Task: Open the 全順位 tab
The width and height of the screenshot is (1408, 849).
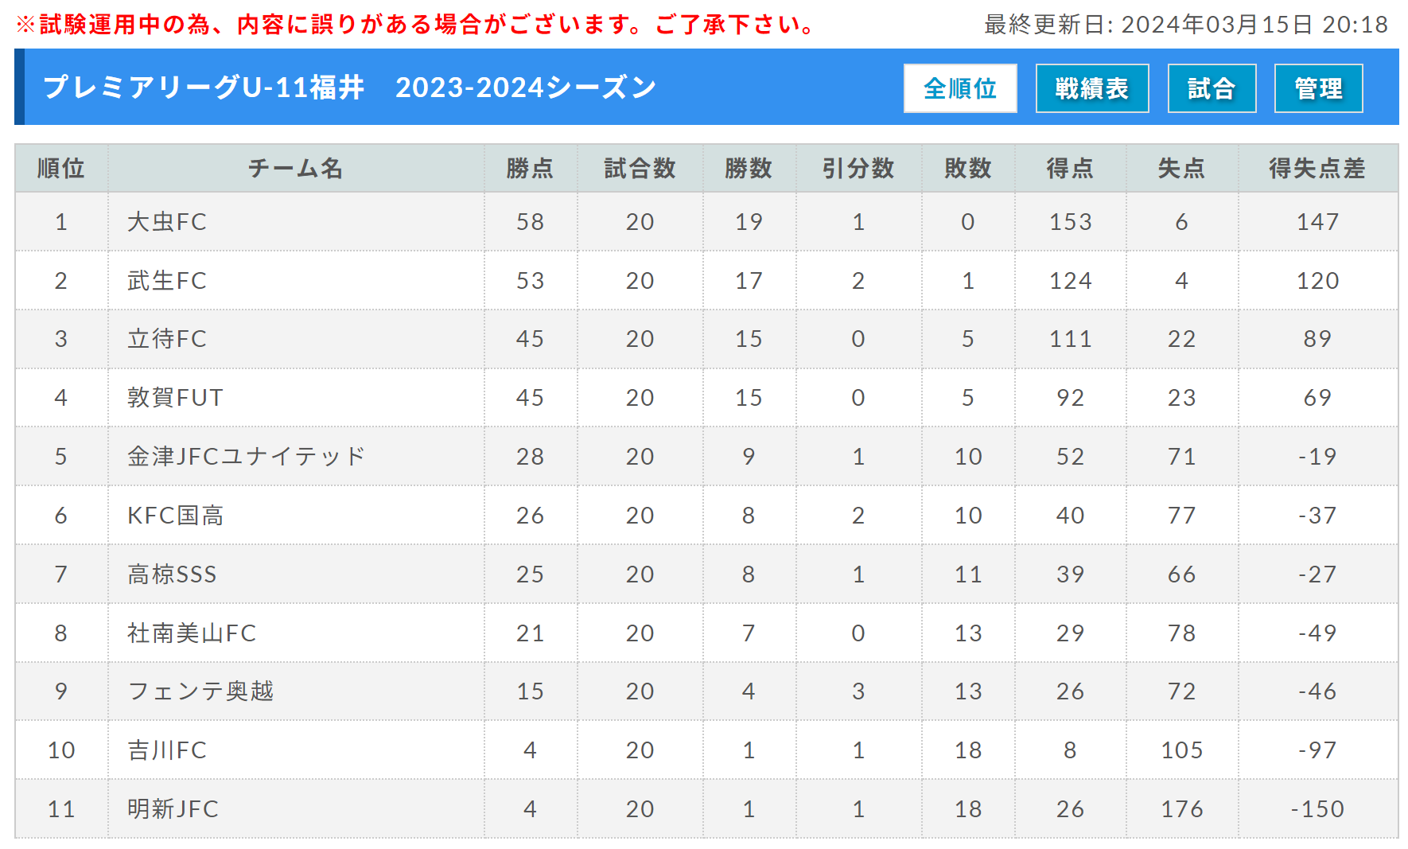Action: pos(960,88)
